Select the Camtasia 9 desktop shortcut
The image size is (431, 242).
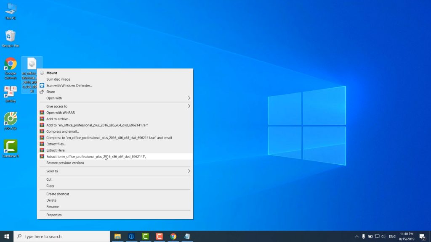11,149
